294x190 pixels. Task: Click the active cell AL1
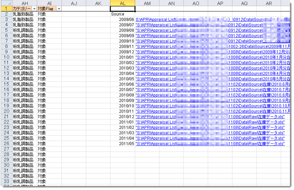tap(123, 9)
